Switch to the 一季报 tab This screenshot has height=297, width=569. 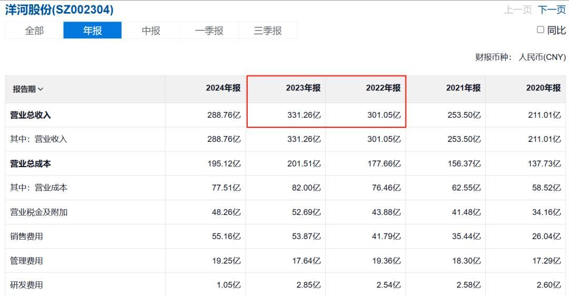coord(209,30)
